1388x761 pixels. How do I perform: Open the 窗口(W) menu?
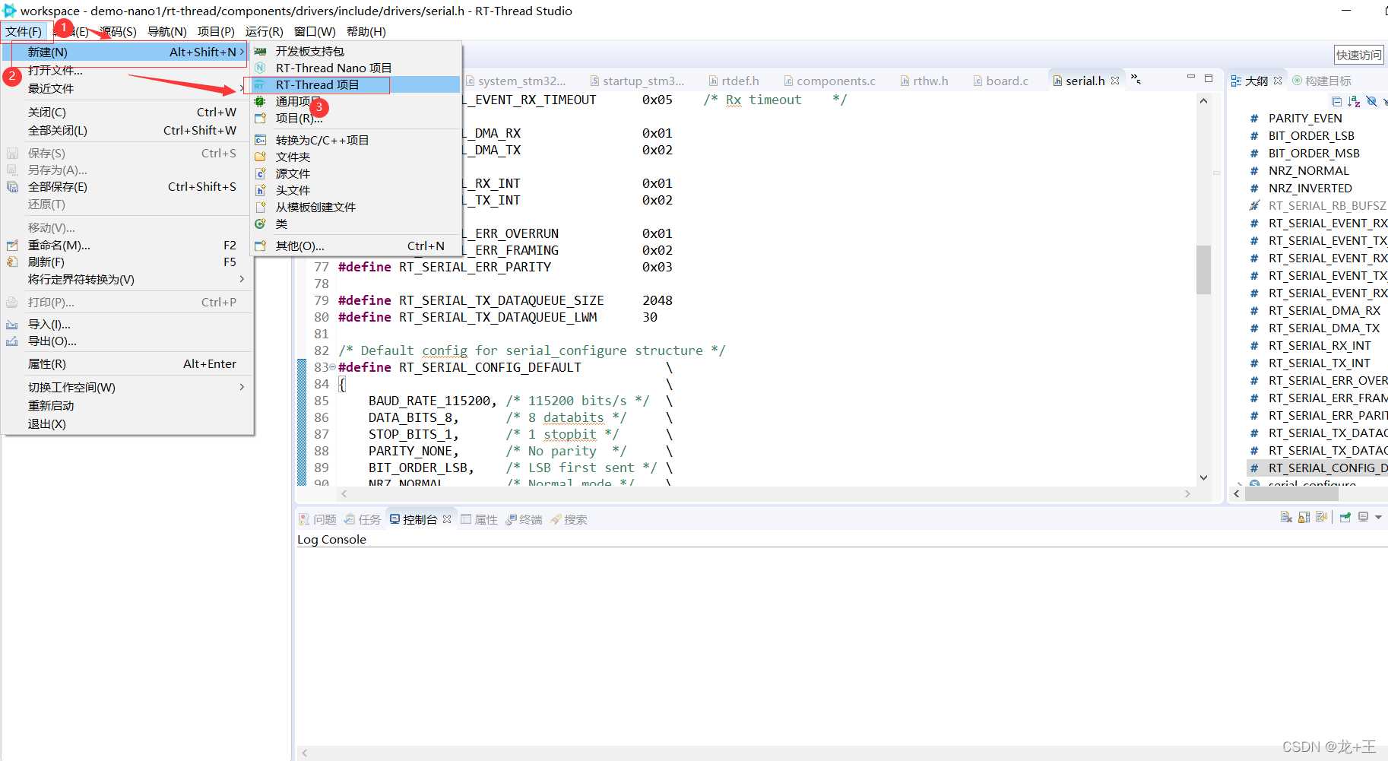click(x=315, y=31)
